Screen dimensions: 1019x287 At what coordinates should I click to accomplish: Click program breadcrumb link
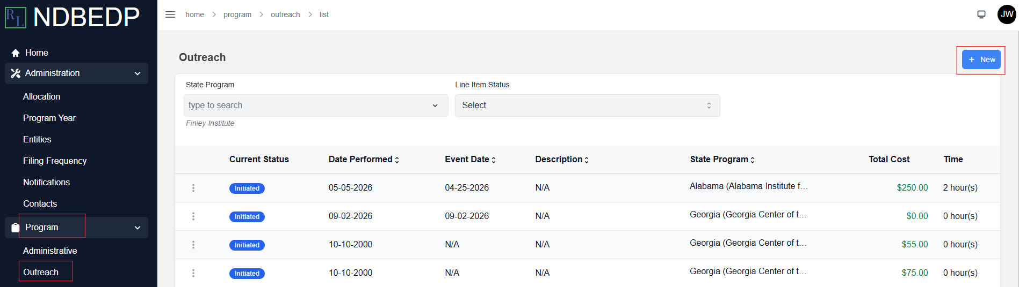(237, 14)
